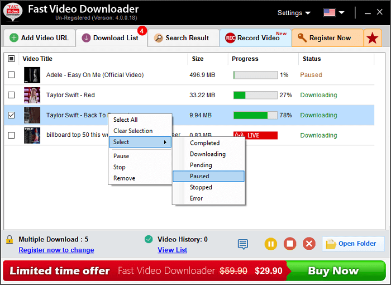Screen dimensions: 391x285
Task: Choose Pause from the context menu
Action: coord(140,156)
